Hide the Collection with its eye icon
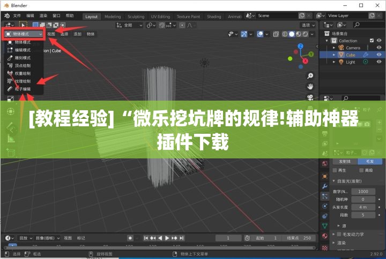Image resolution: width=386 pixels, height=259 pixels. coord(379,41)
